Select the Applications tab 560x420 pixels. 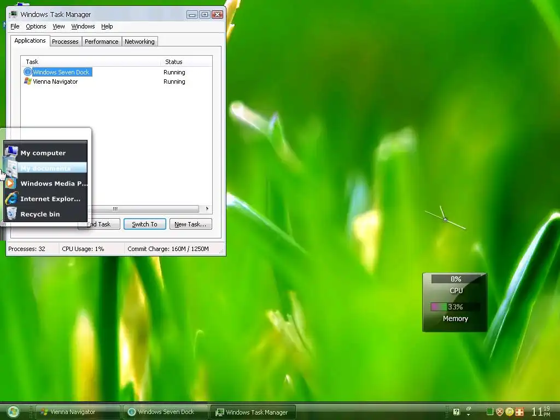pos(30,40)
